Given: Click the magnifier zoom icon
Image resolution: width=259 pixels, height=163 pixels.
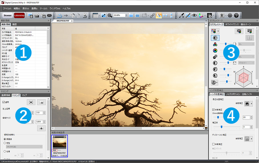Looking at the screenshot, I should coord(110,15).
